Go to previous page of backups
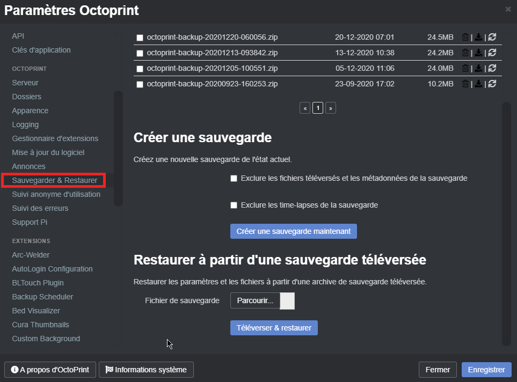This screenshot has width=517, height=382. 305,108
